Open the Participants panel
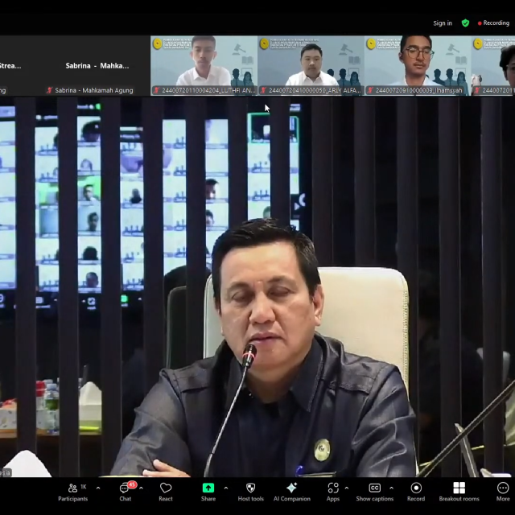The width and height of the screenshot is (515, 515). (72, 491)
